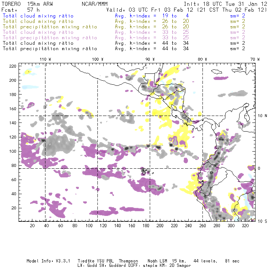Click "Avg. k-index = 19 to 4" text
Screen dimensions: 269x269
[x=152, y=16]
